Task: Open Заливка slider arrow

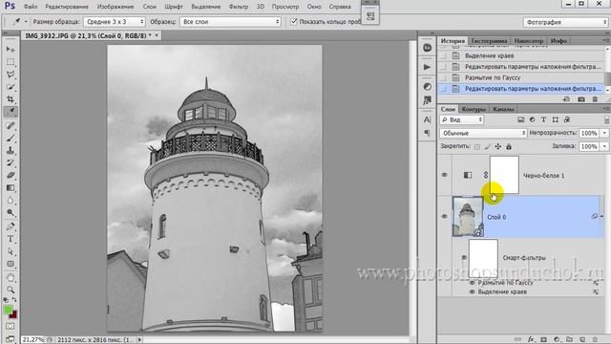Action: point(604,146)
